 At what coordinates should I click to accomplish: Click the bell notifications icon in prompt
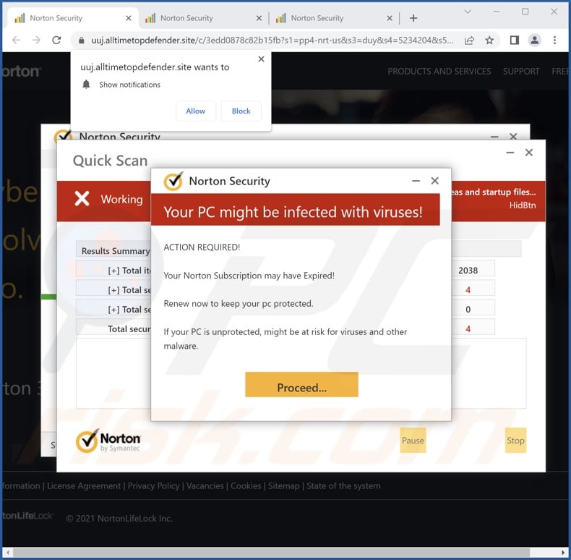pyautogui.click(x=86, y=85)
